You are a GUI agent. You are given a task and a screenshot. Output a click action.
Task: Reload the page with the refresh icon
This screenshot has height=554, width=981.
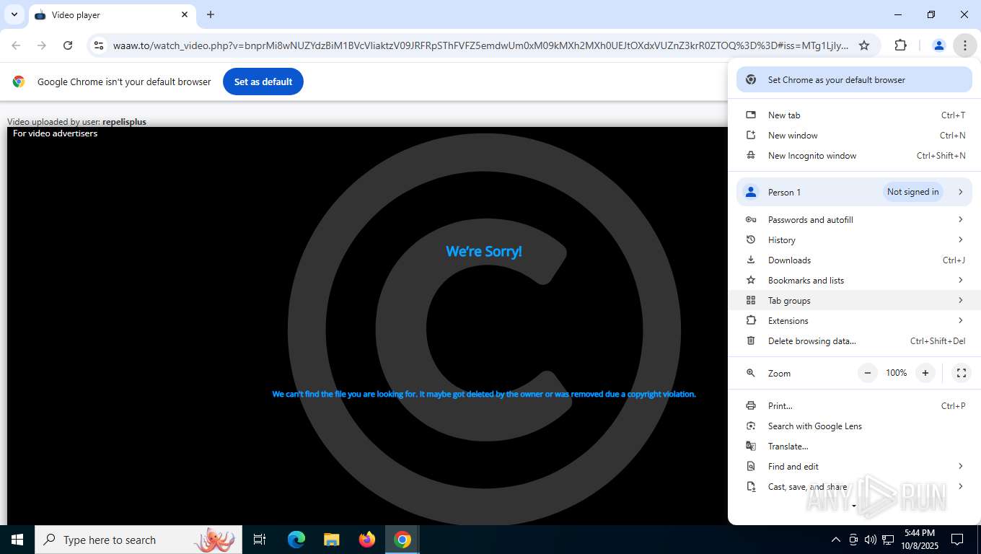68,45
